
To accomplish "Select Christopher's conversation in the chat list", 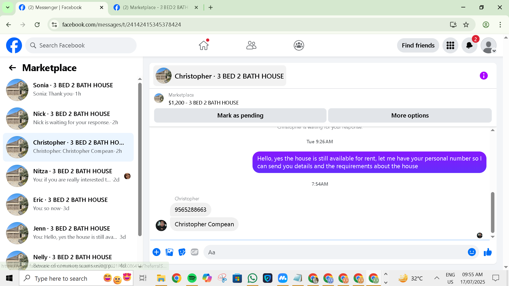I will pyautogui.click(x=68, y=147).
